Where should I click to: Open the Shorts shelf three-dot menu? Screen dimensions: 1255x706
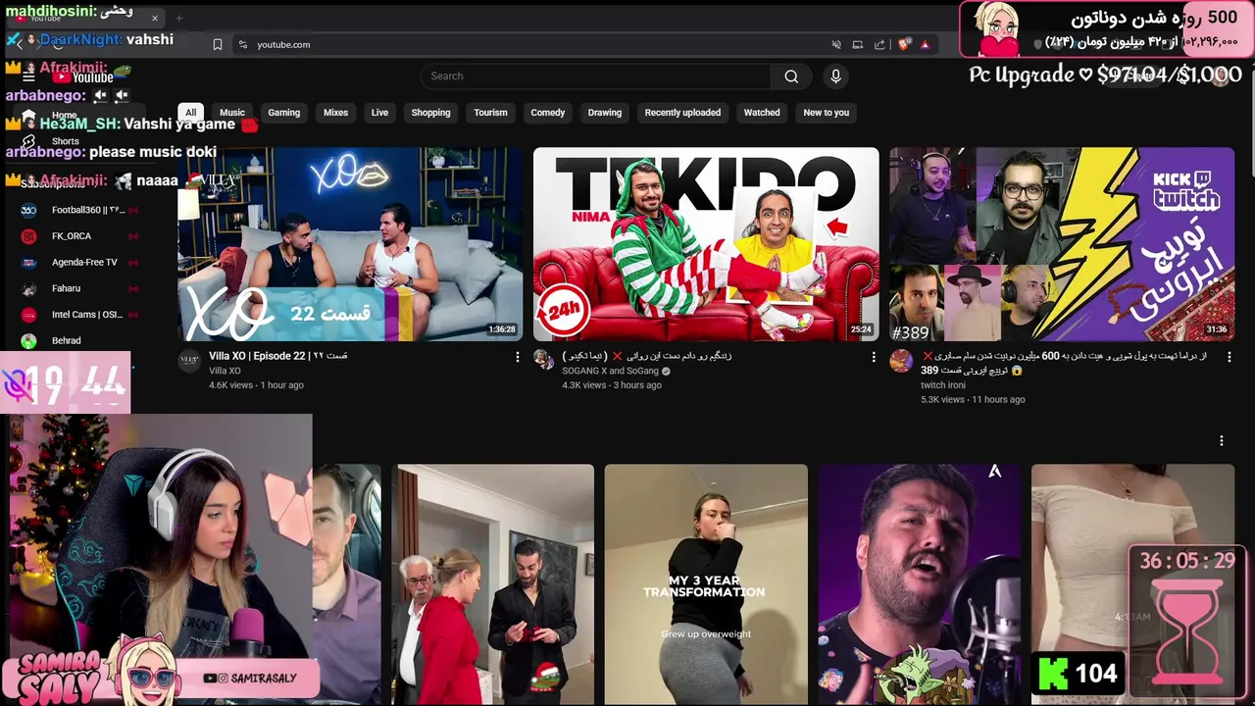pyautogui.click(x=1222, y=441)
